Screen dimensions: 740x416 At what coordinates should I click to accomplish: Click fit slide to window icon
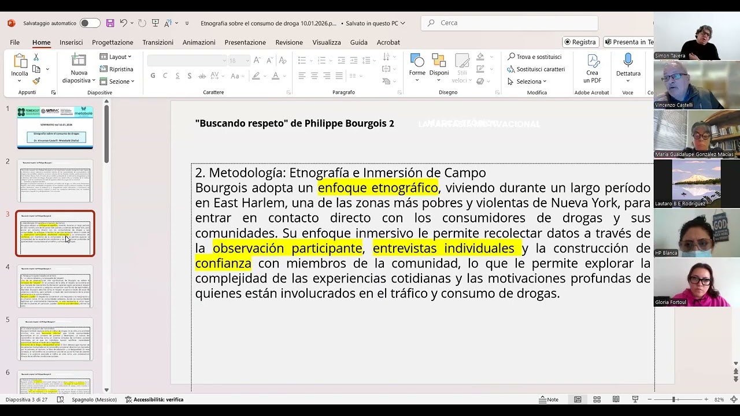(x=734, y=399)
